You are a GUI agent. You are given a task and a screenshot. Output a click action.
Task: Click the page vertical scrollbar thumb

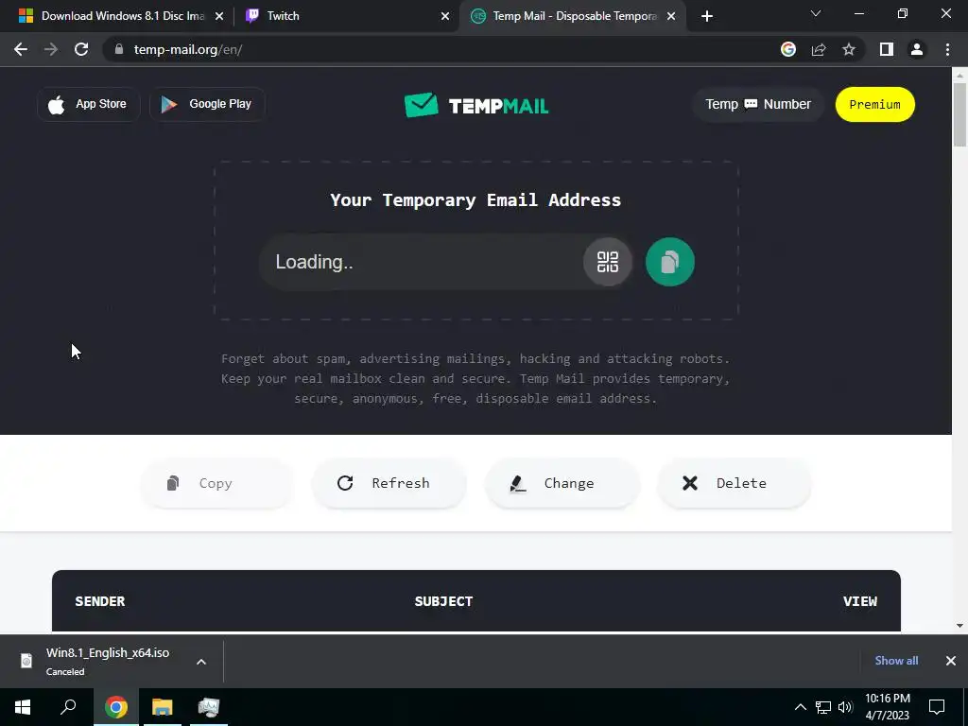coord(959,114)
